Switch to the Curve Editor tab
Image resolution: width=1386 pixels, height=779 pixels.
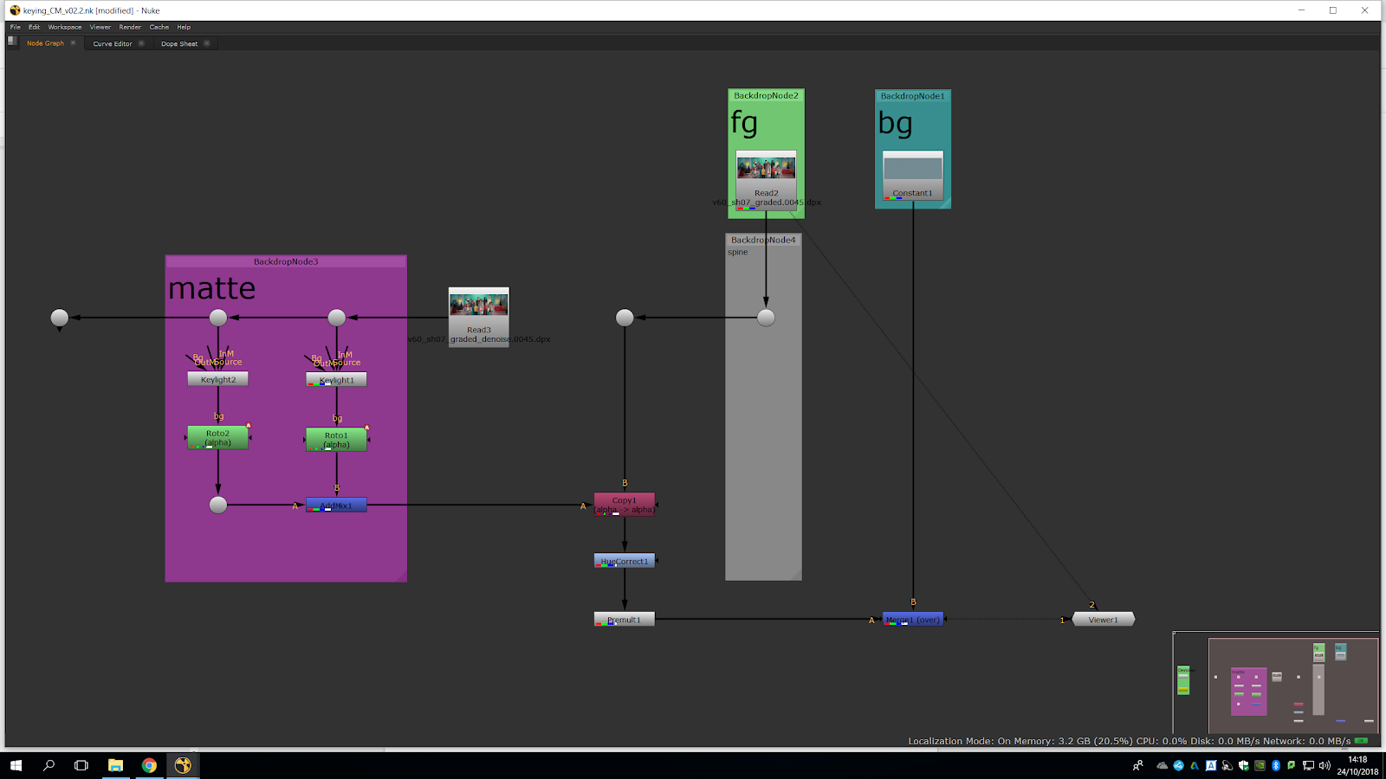(x=113, y=43)
